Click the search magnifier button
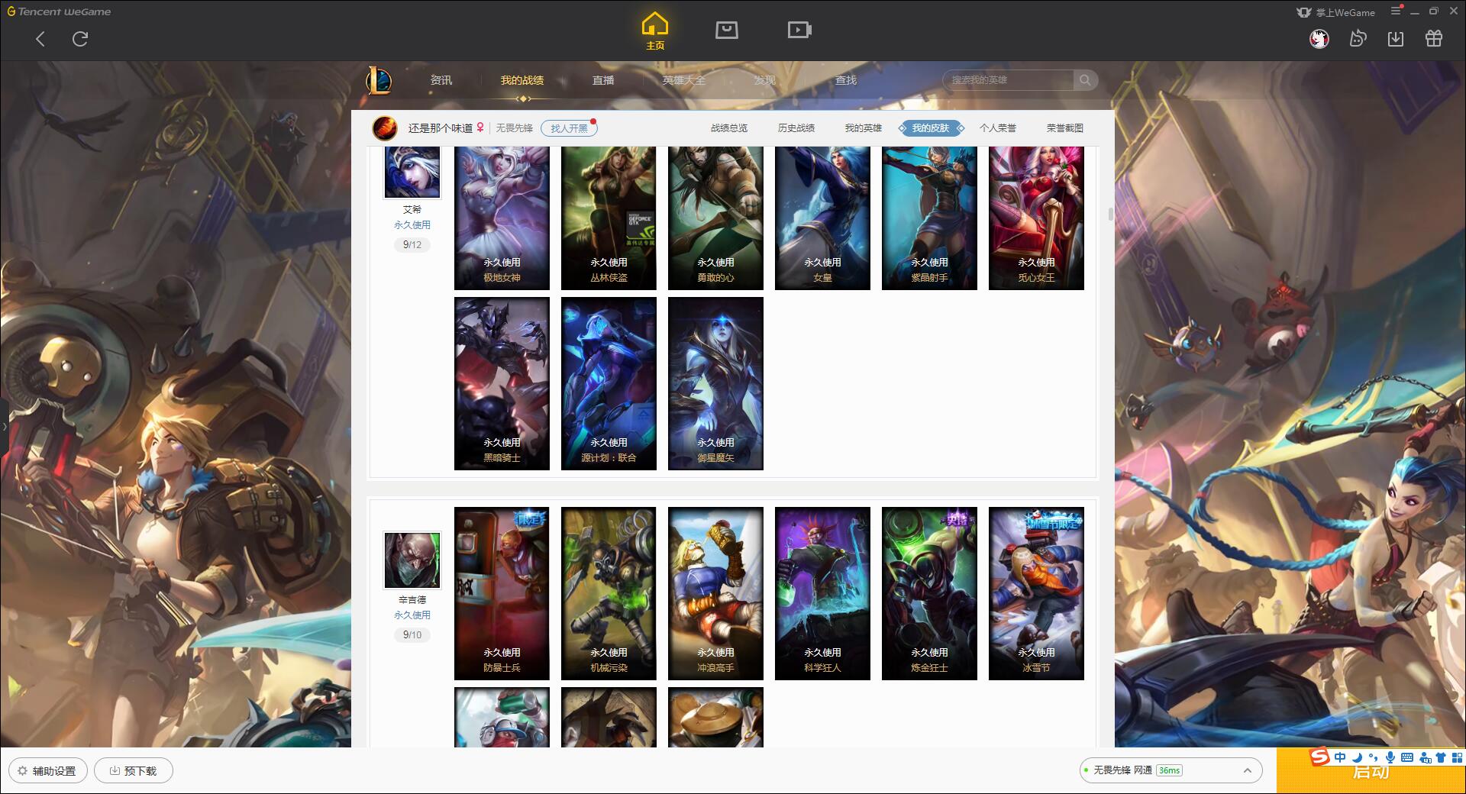 click(x=1085, y=80)
